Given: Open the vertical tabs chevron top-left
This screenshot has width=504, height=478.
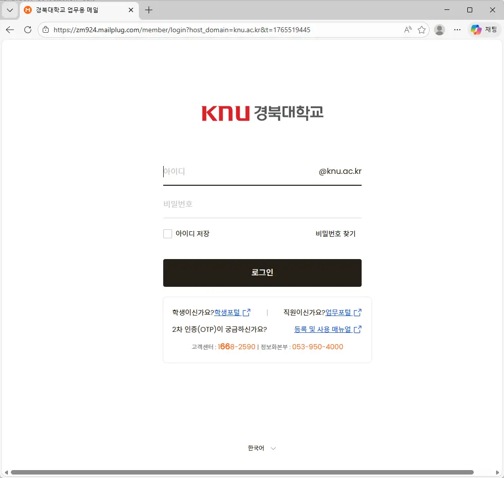Looking at the screenshot, I should click(x=9, y=10).
